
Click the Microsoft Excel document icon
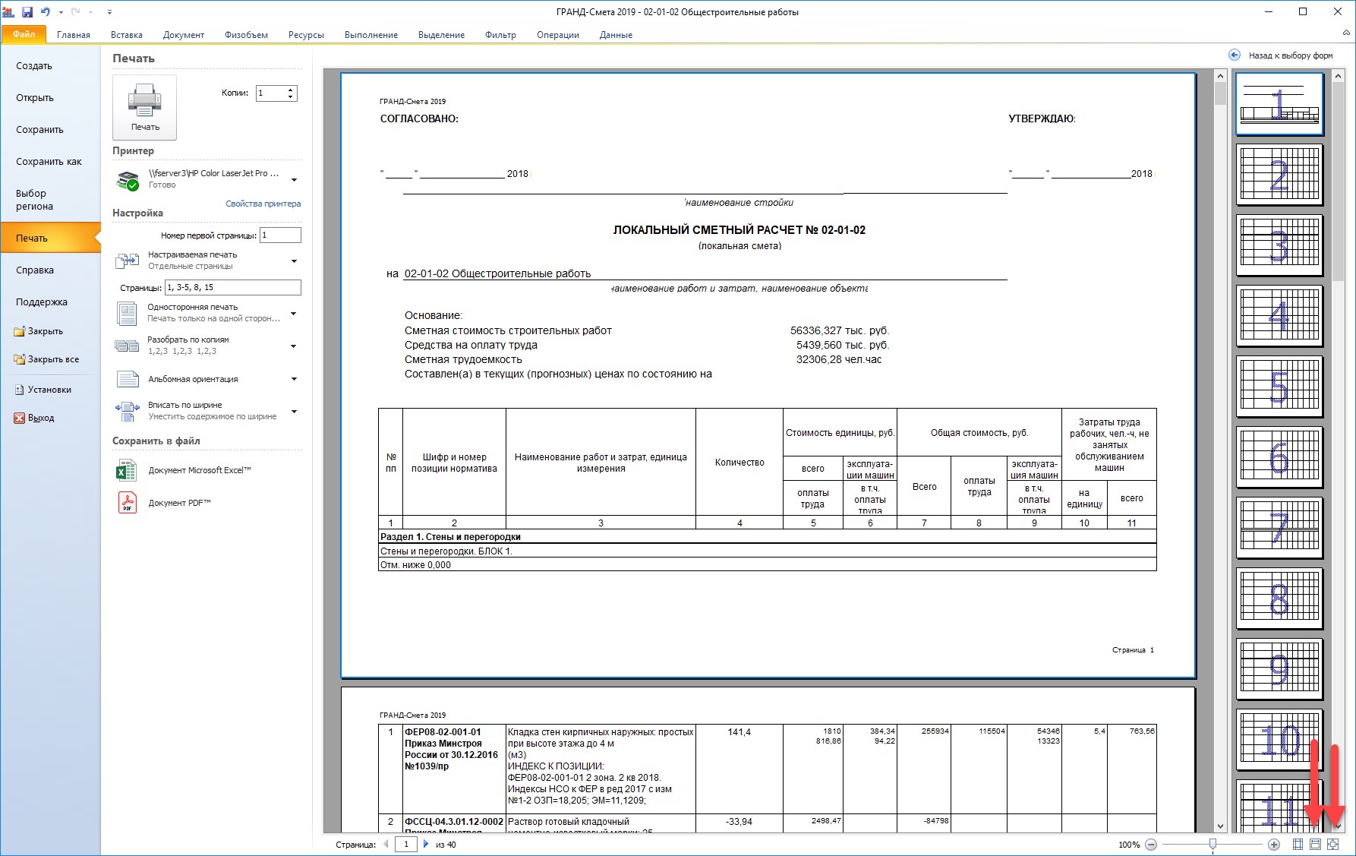tap(127, 470)
